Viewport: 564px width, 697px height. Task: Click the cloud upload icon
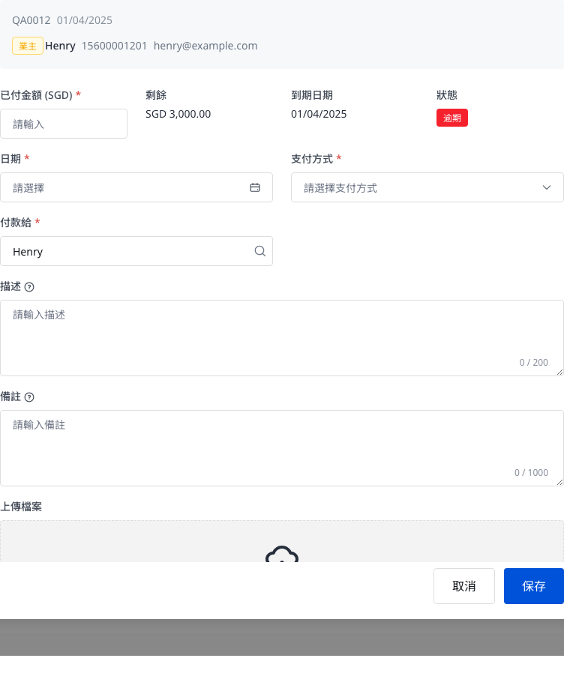click(x=282, y=554)
